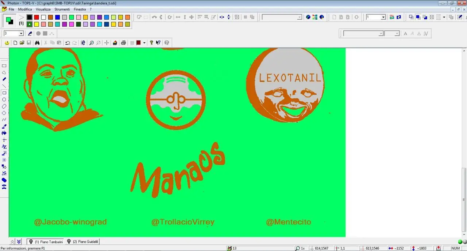The width and height of the screenshot is (467, 251).
Task: Open the File menu
Action: click(11, 9)
